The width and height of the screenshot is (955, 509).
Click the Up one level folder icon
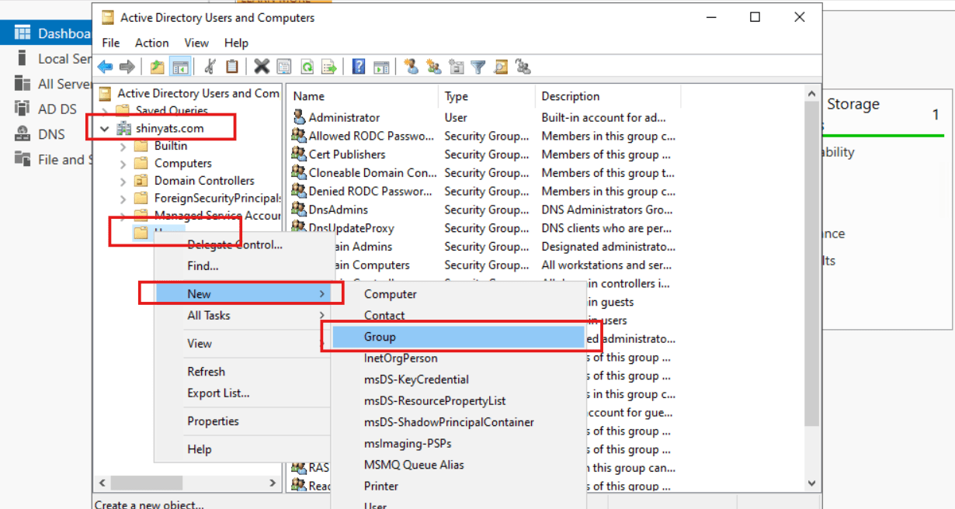(158, 67)
